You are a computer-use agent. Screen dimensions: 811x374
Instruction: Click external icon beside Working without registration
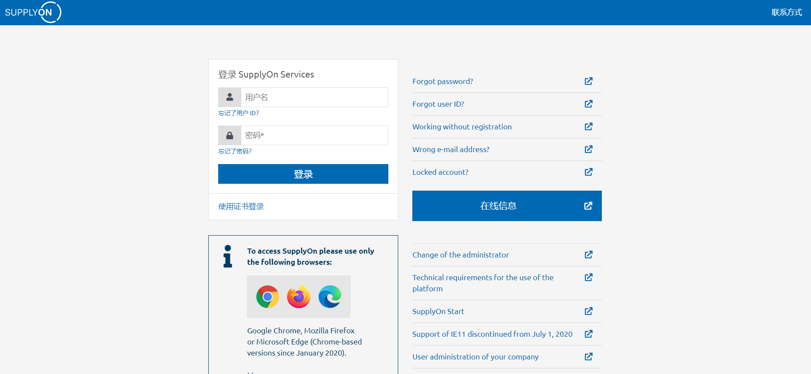589,126
